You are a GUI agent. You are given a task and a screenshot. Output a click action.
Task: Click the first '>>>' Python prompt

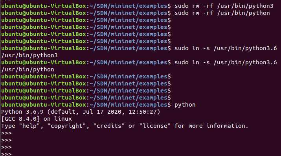tap(6, 133)
